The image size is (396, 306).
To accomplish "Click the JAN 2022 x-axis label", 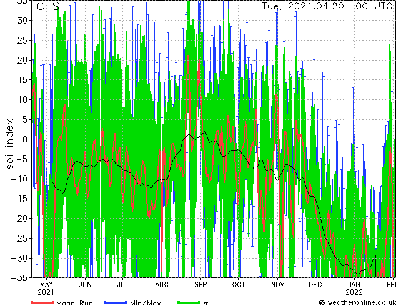I will (354, 289).
